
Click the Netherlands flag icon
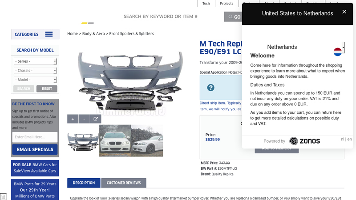tap(338, 52)
